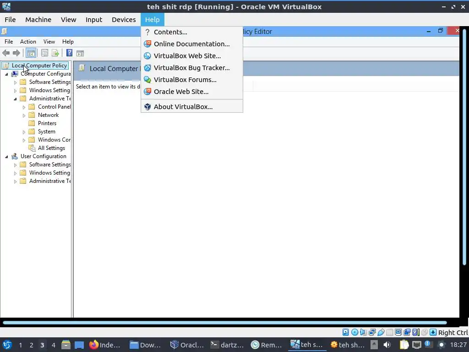
Task: Click the shared folders status icon
Action: (x=389, y=332)
